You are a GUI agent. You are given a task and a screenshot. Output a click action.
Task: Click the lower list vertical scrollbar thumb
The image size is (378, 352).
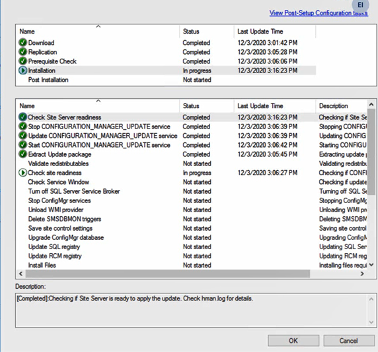371,153
